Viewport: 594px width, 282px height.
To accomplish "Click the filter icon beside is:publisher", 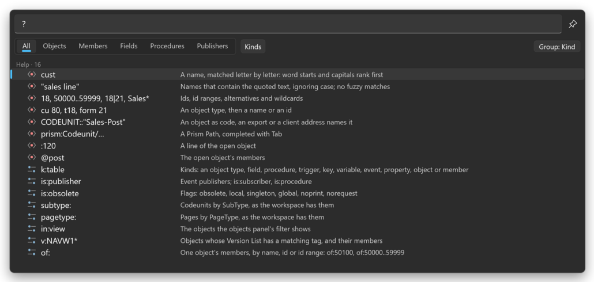I will point(32,181).
